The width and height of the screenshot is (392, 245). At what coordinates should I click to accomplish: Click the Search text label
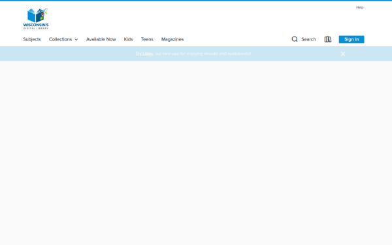pyautogui.click(x=308, y=39)
